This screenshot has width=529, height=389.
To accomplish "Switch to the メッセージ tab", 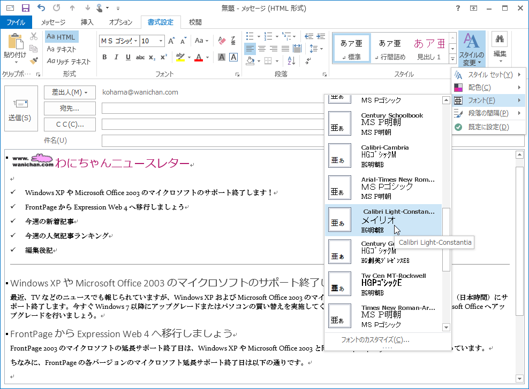I will coord(54,22).
